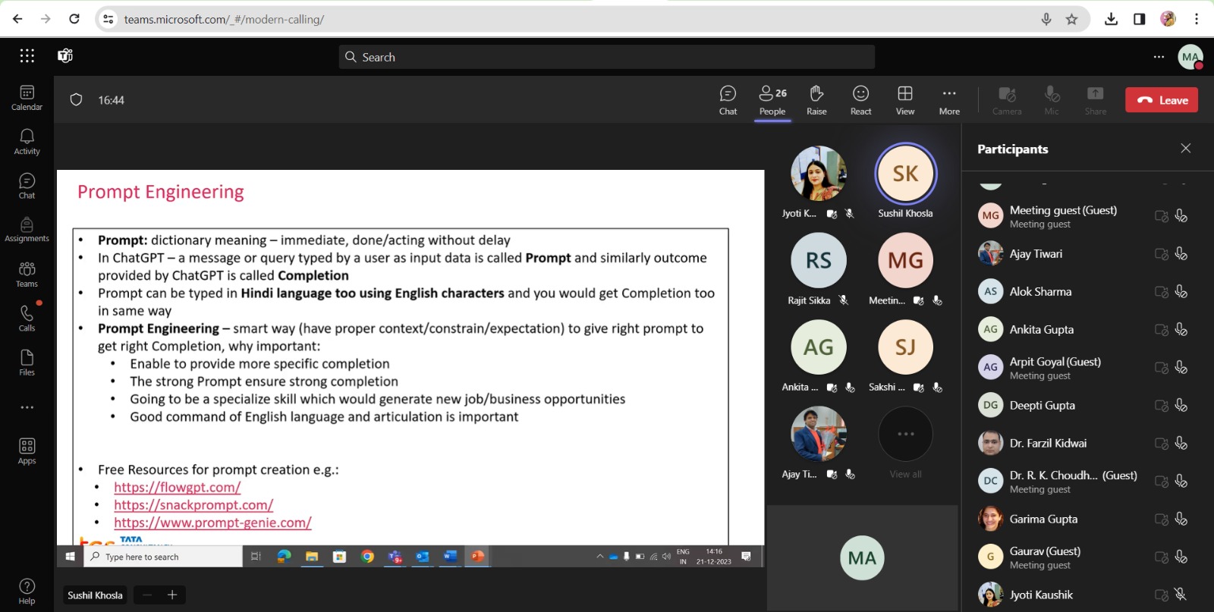Viewport: 1214px width, 612px height.
Task: Click Dr. R. K. Choudh... camera icon
Action: click(1161, 482)
